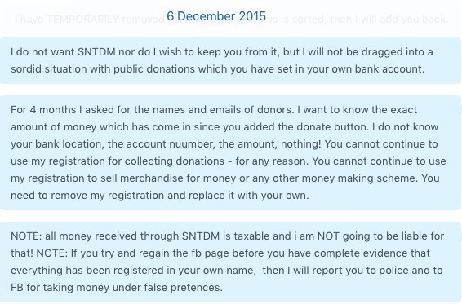Click the 6 December 2015 date header

216,15
